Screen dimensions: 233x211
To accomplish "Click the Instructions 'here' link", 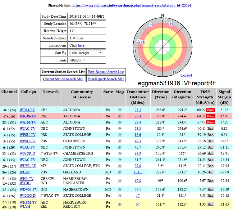I will point(81,45).
